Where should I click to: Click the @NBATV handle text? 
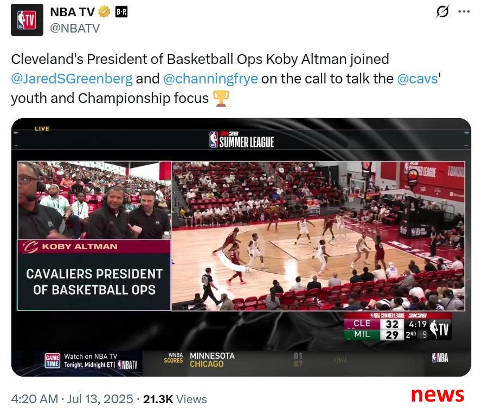click(x=75, y=28)
